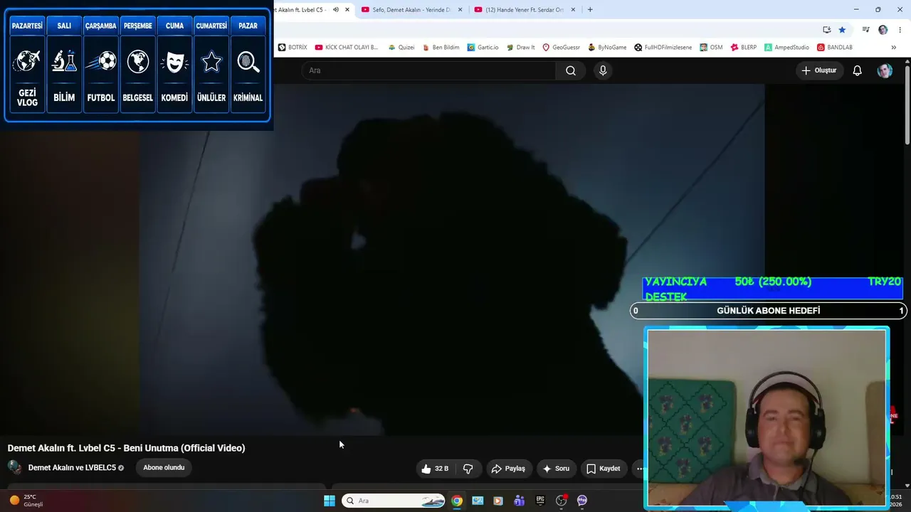Click the YouTube search magnifier button

pyautogui.click(x=571, y=70)
